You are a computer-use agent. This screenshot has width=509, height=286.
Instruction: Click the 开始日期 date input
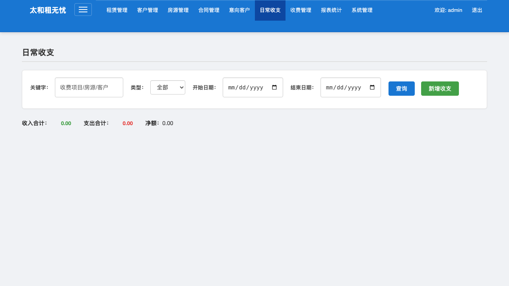253,87
